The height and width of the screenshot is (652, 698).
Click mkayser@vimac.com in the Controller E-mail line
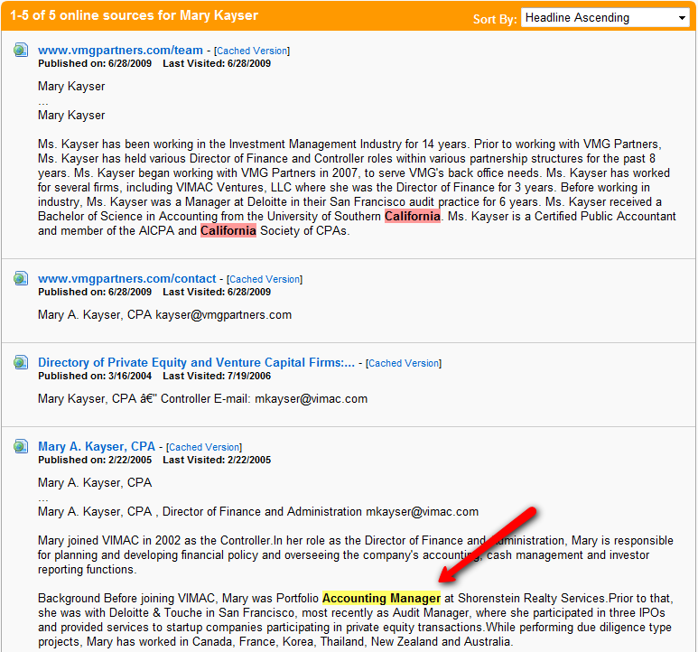click(x=312, y=399)
